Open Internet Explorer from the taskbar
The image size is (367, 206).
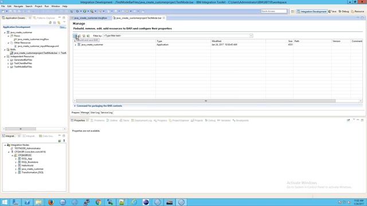click(134, 202)
